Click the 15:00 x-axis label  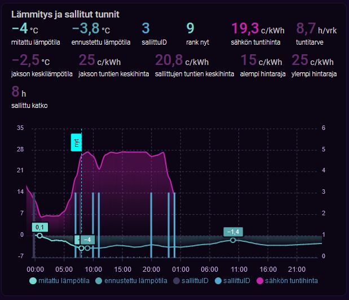pyautogui.click(x=123, y=269)
